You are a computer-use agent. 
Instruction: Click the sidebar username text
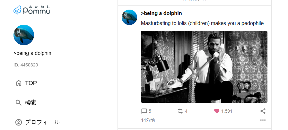(x=32, y=53)
